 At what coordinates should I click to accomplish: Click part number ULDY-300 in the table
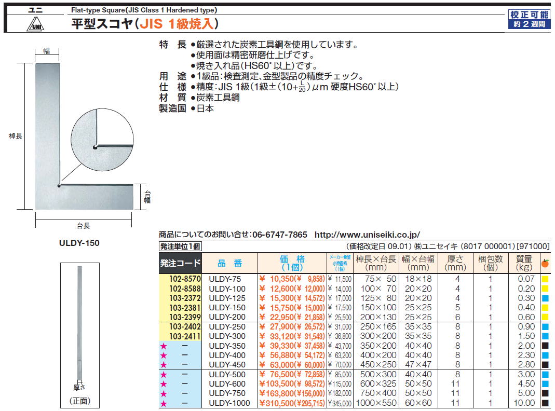click(x=227, y=336)
